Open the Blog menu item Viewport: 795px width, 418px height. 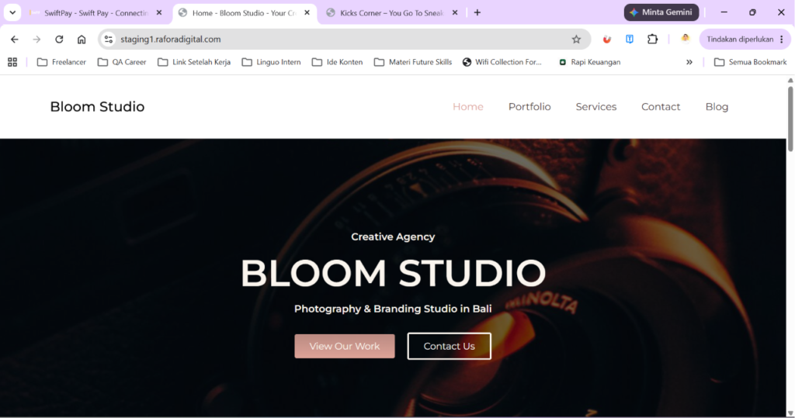(717, 107)
